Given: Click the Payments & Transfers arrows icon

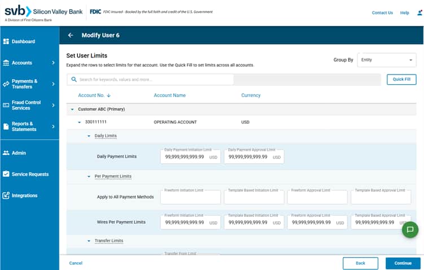Looking at the screenshot, I should [6, 84].
